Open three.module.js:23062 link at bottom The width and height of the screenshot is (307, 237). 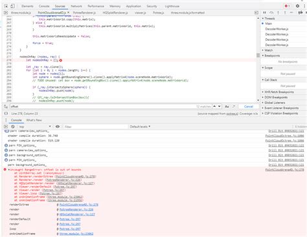(76, 234)
